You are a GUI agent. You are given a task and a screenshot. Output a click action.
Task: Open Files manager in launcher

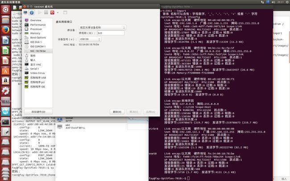coord(5,20)
